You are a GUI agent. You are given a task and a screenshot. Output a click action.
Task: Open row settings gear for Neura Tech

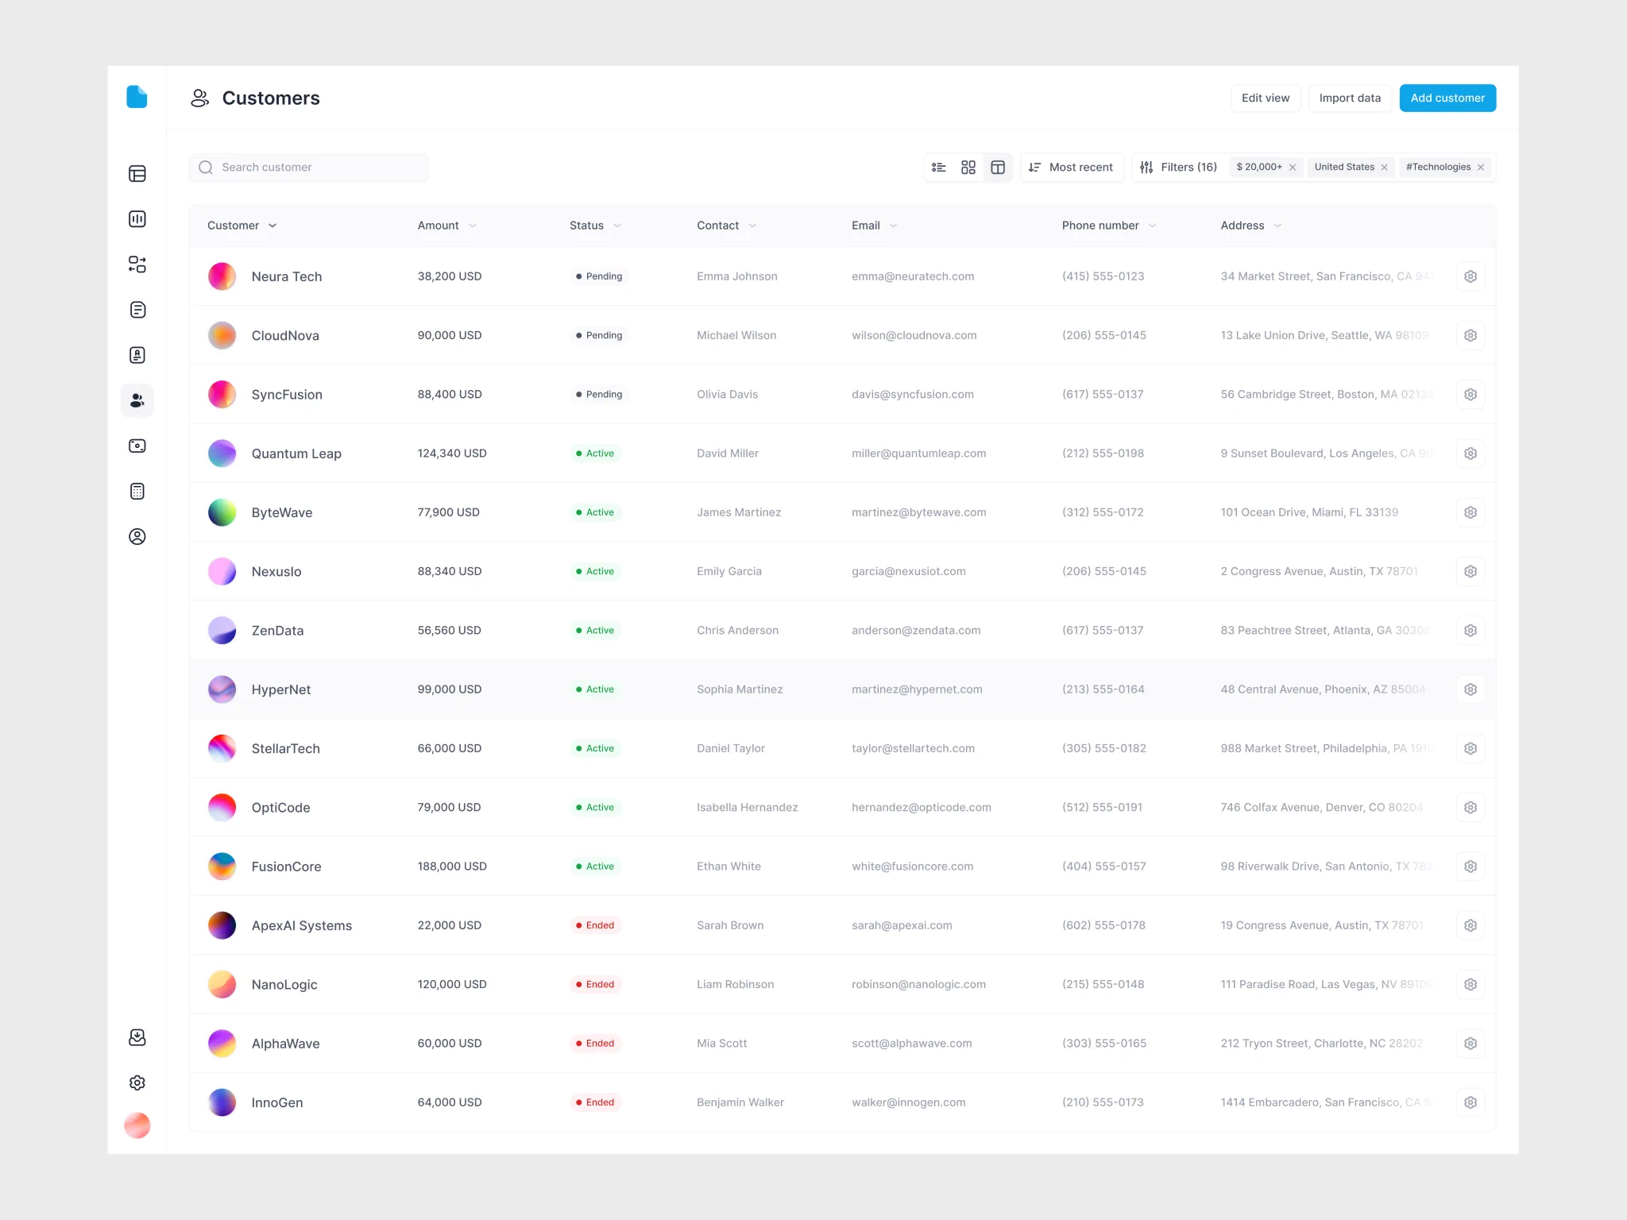coord(1470,276)
